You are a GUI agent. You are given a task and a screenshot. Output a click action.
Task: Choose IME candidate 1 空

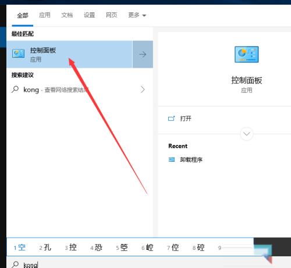(x=20, y=248)
